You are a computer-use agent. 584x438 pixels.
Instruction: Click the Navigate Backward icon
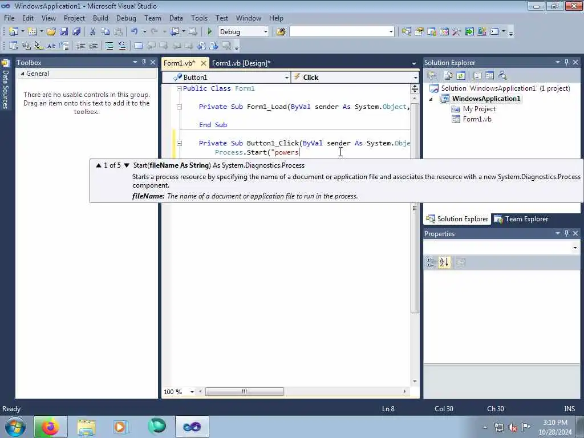175,32
